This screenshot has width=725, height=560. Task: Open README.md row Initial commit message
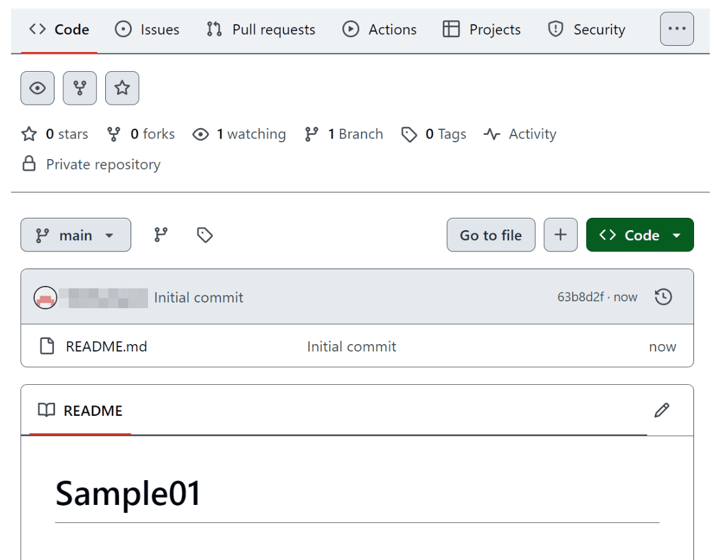tap(352, 347)
